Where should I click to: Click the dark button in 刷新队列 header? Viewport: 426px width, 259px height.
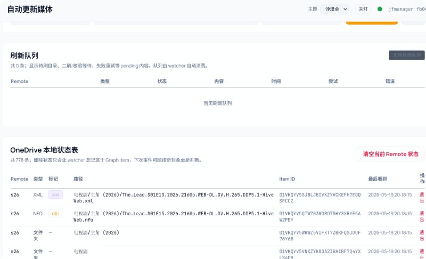[x=406, y=55]
